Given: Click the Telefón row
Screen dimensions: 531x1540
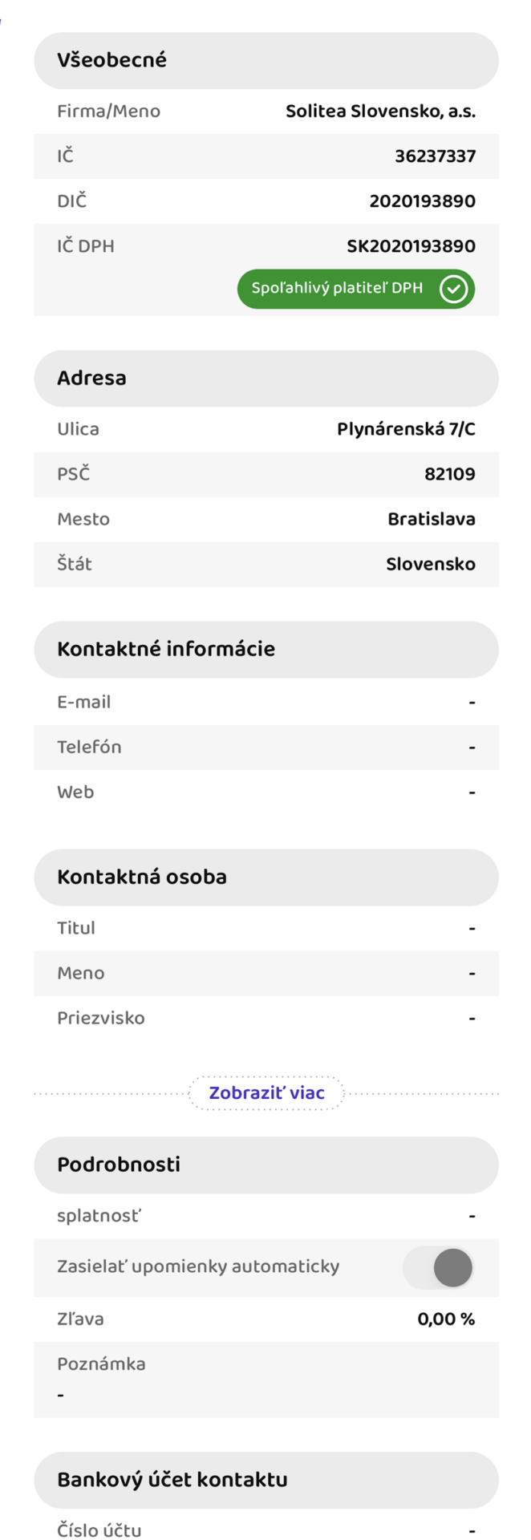Looking at the screenshot, I should [x=265, y=747].
